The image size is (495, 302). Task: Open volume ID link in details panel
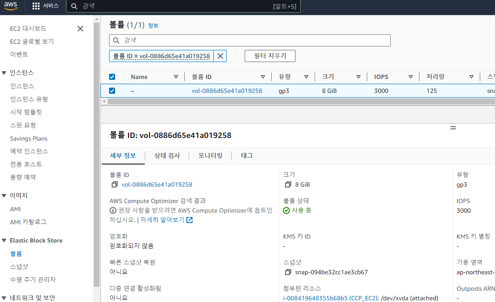pyautogui.click(x=157, y=184)
